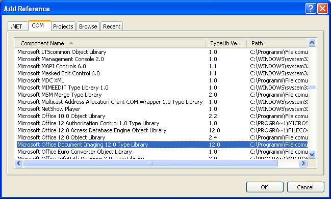Select Microsoft Office 10.0 Object Library
The width and height of the screenshot is (331, 199).
tap(162, 116)
